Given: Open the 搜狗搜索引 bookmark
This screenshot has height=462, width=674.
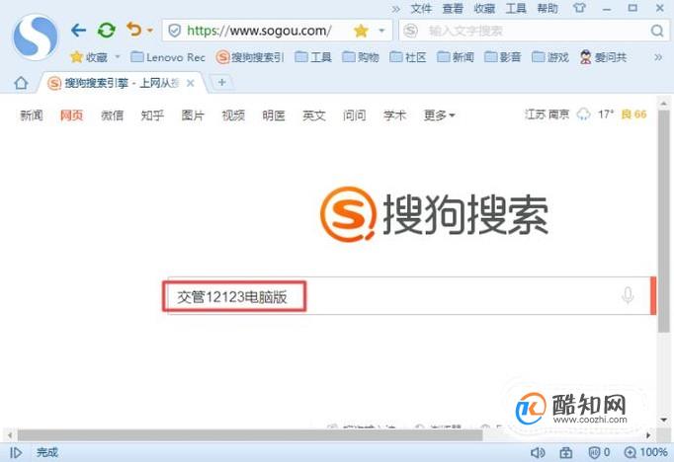Looking at the screenshot, I should (250, 57).
